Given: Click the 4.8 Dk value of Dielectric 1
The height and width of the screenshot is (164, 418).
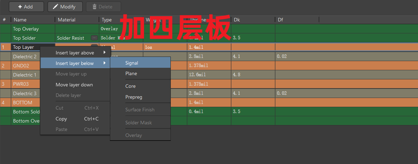Looking at the screenshot, I should (236, 75).
